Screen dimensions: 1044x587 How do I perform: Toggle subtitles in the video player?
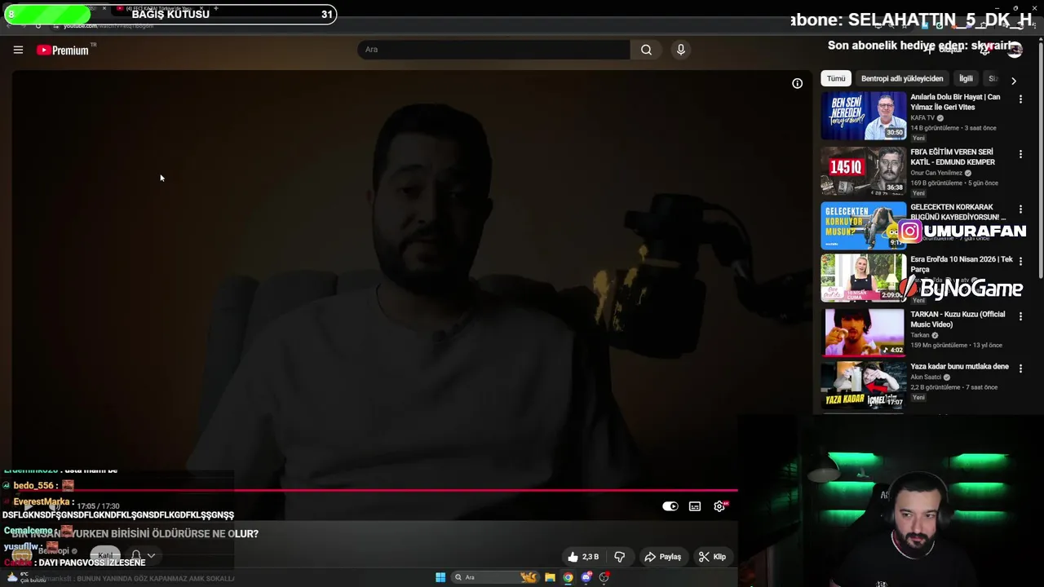(695, 506)
